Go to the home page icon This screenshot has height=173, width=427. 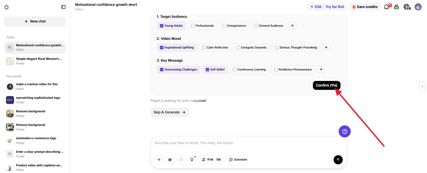click(x=7, y=7)
